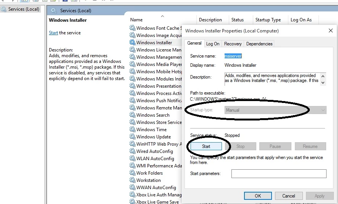Image resolution: width=338 pixels, height=204 pixels.
Task: Select the WLAN AutoConfig service row
Action: (155, 159)
